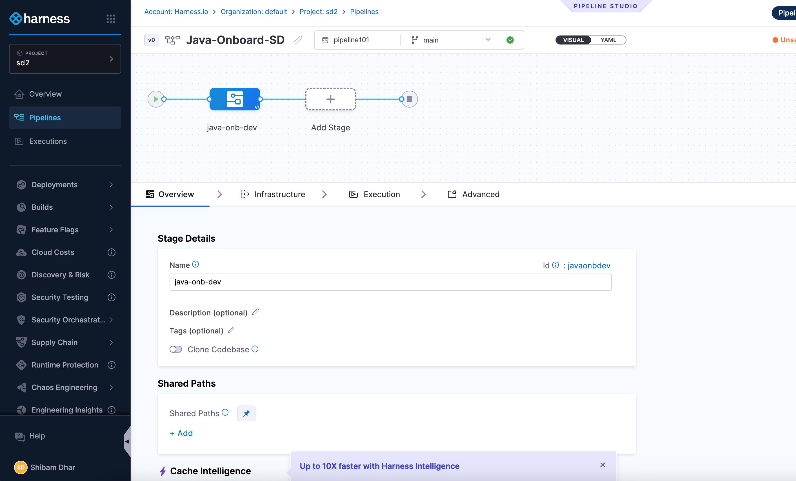Switch to VISUAL editor view
Viewport: 796px width, 481px height.
click(x=573, y=40)
